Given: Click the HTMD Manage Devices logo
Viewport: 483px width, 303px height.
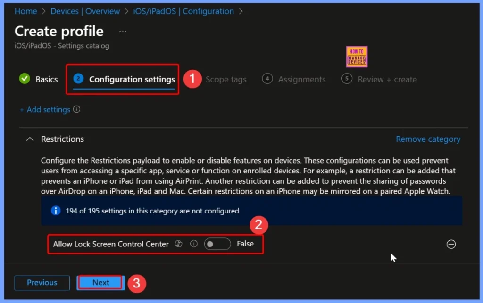Looking at the screenshot, I should 356,56.
